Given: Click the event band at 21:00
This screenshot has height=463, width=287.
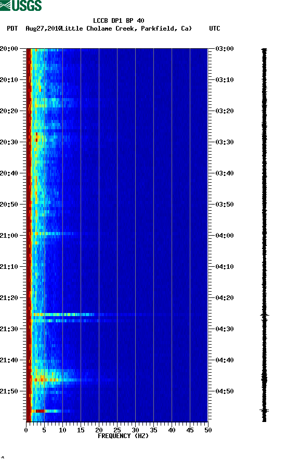Looking at the screenshot, I should click(x=55, y=234).
